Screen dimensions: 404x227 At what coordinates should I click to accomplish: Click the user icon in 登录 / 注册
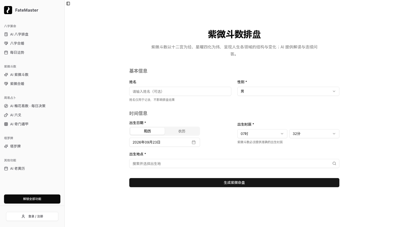(x=23, y=216)
